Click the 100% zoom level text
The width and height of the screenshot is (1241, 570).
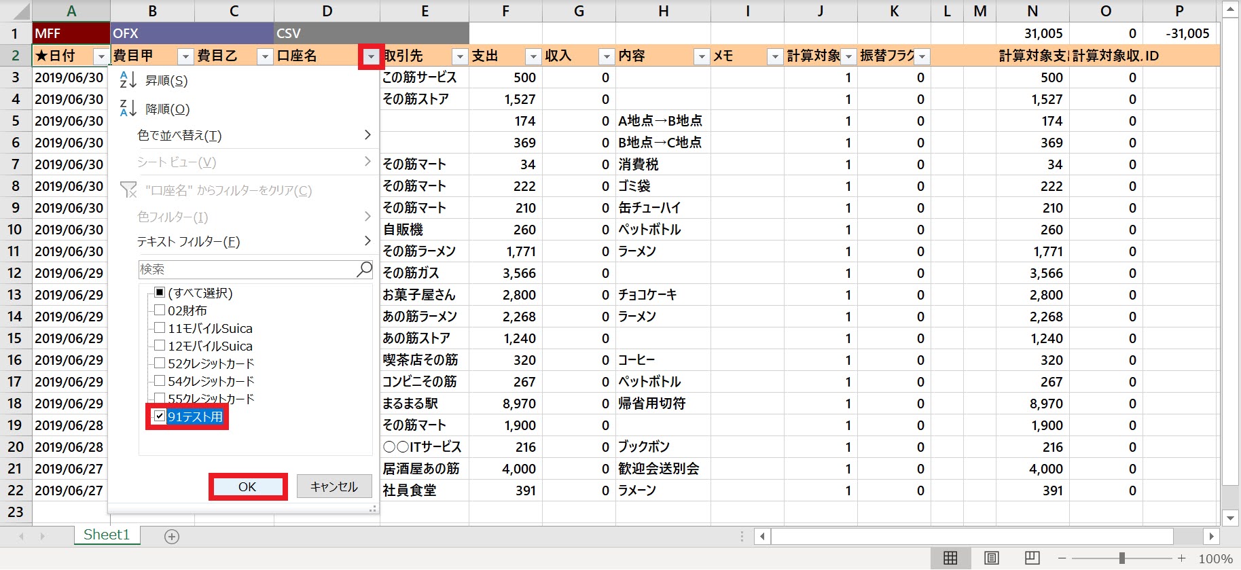point(1215,558)
